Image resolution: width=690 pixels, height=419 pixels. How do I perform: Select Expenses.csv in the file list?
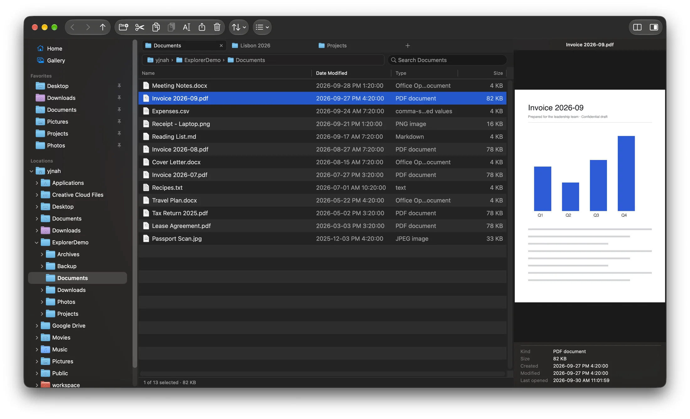click(322, 111)
